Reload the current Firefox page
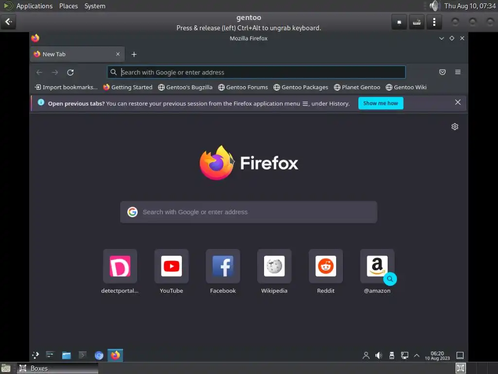The width and height of the screenshot is (498, 374). pyautogui.click(x=71, y=73)
